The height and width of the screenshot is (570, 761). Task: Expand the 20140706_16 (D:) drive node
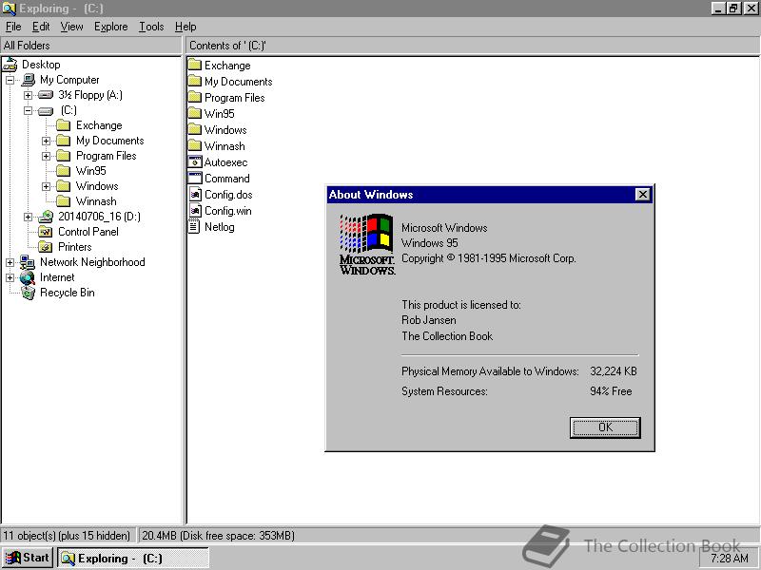tap(29, 218)
